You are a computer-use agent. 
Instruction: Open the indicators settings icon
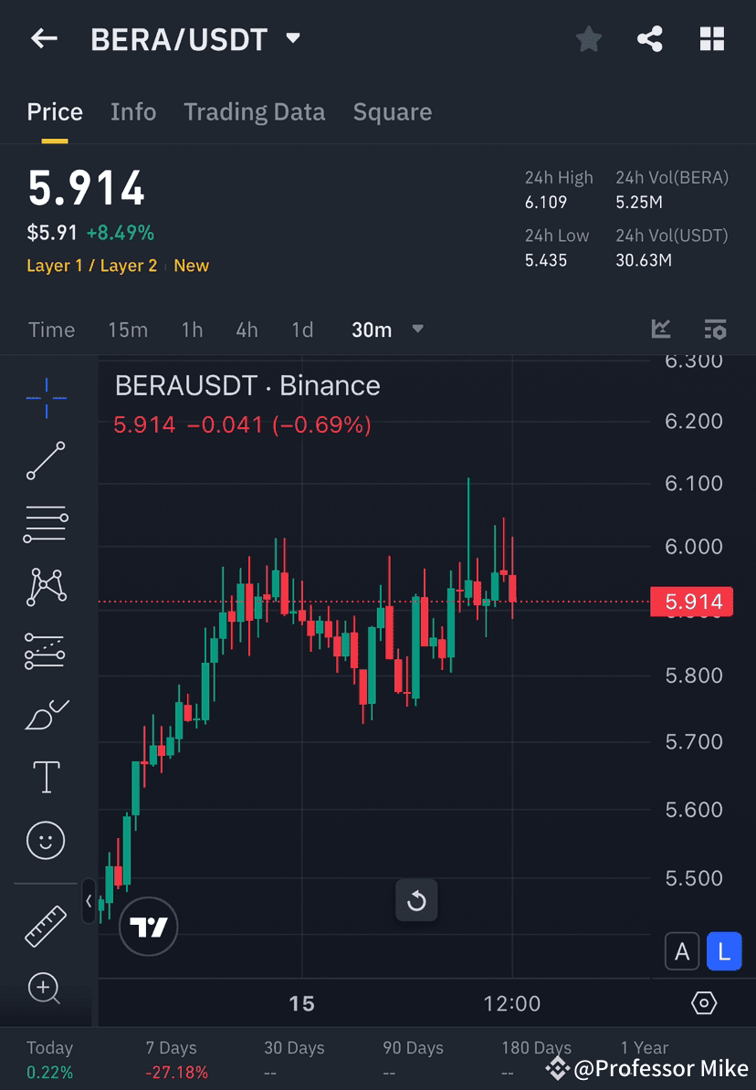click(715, 330)
